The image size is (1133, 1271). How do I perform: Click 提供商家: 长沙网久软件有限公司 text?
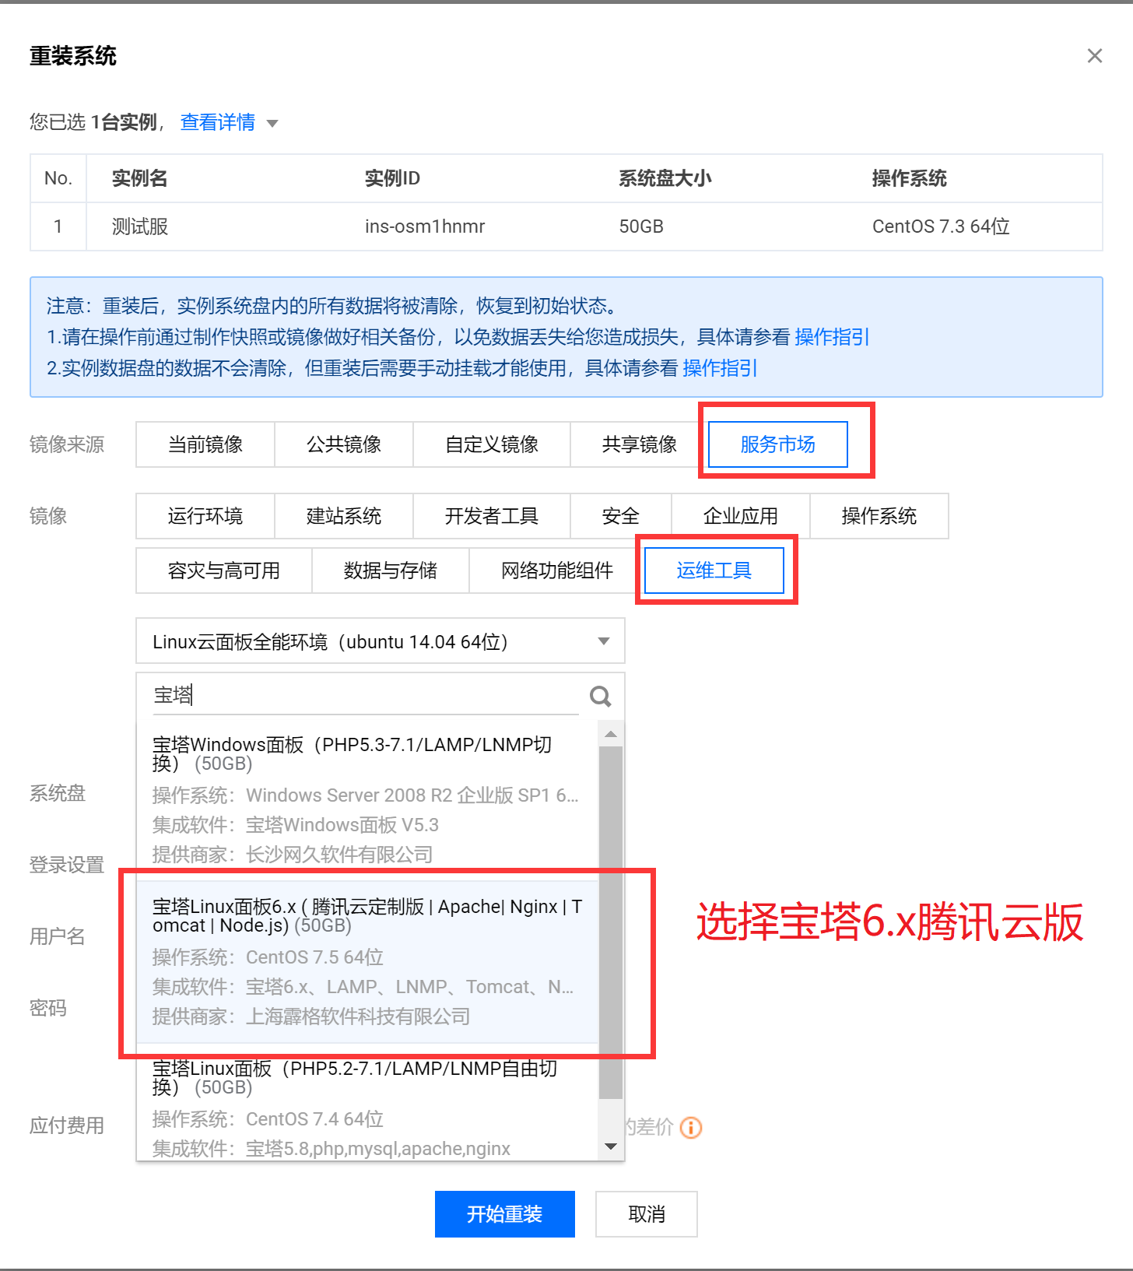point(293,855)
